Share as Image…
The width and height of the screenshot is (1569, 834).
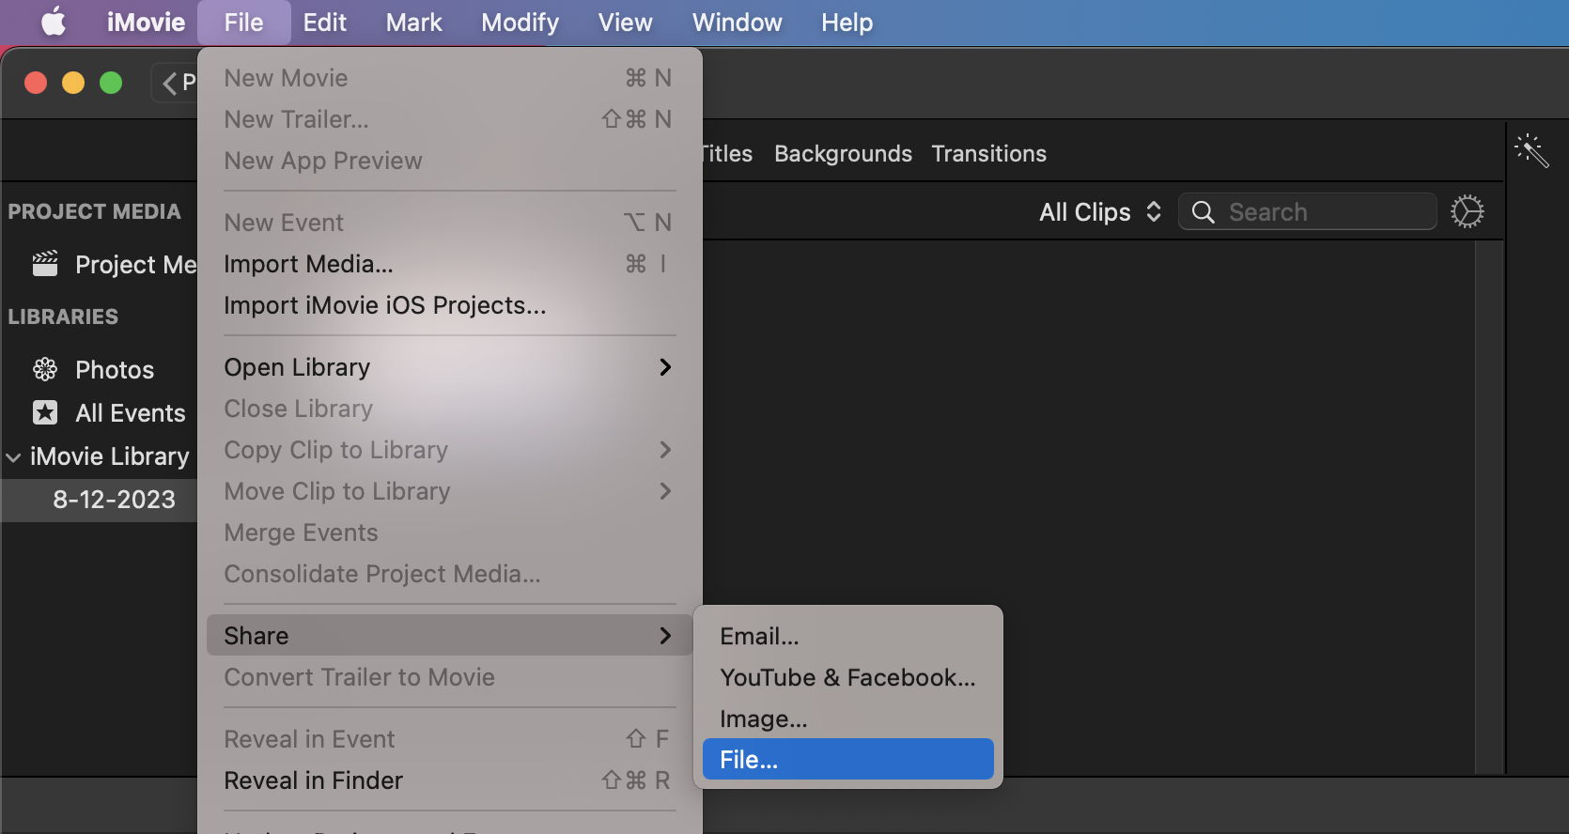coord(847,718)
